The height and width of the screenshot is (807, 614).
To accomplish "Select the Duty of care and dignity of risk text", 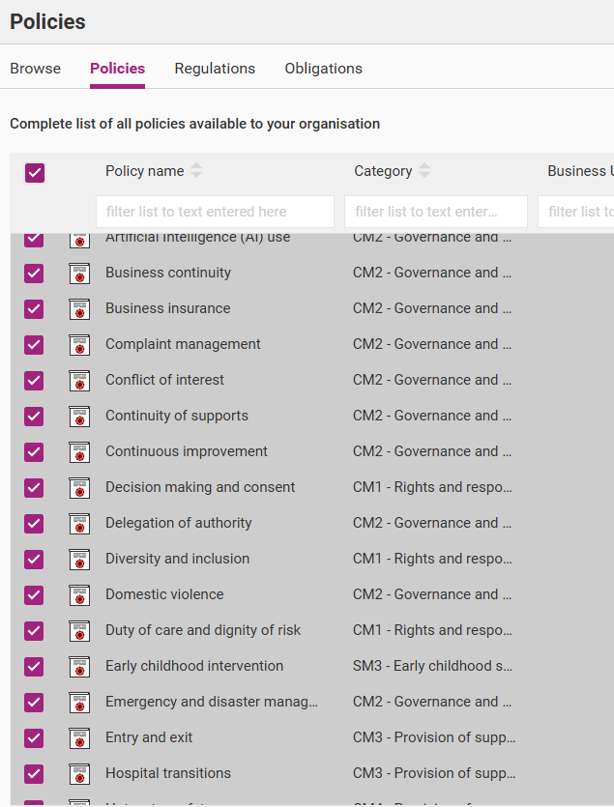I will point(203,630).
